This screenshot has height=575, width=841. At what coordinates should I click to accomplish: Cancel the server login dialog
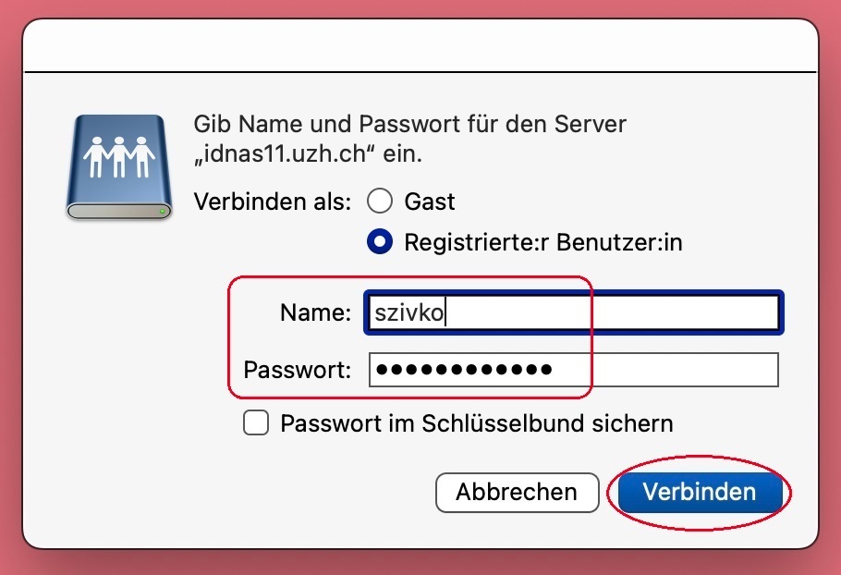pos(517,493)
